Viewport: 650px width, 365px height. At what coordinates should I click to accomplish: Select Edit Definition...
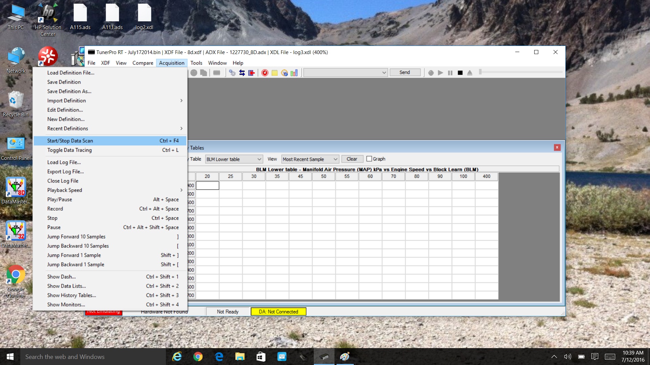[x=110, y=110]
